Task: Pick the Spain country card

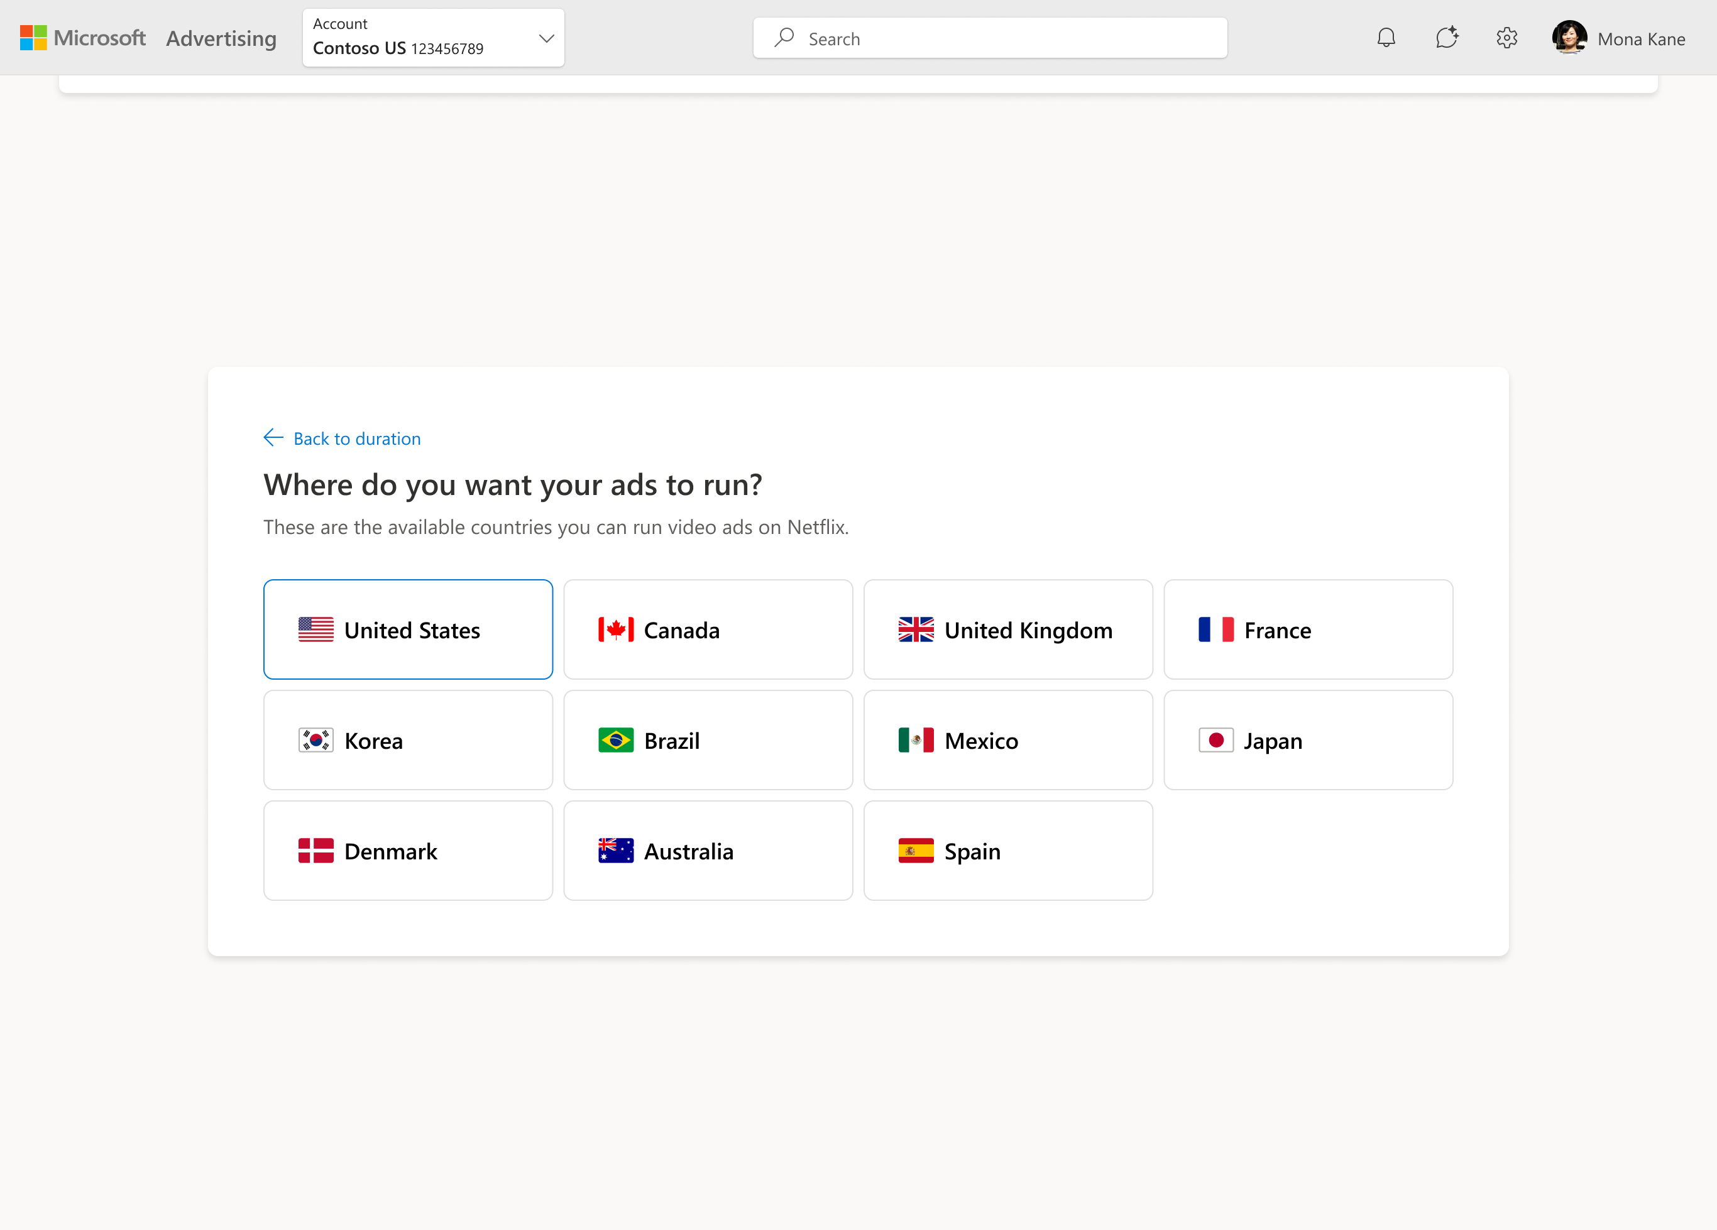Action: 1009,851
